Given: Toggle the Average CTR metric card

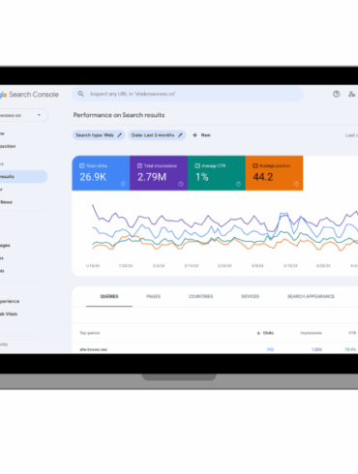Looking at the screenshot, I should pos(217,173).
